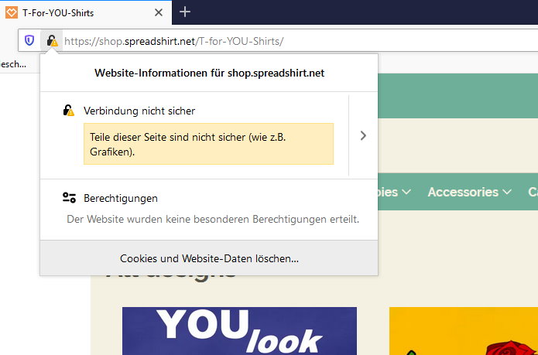Click the yellow "Teile dieser Seite" warning box

point(208,144)
